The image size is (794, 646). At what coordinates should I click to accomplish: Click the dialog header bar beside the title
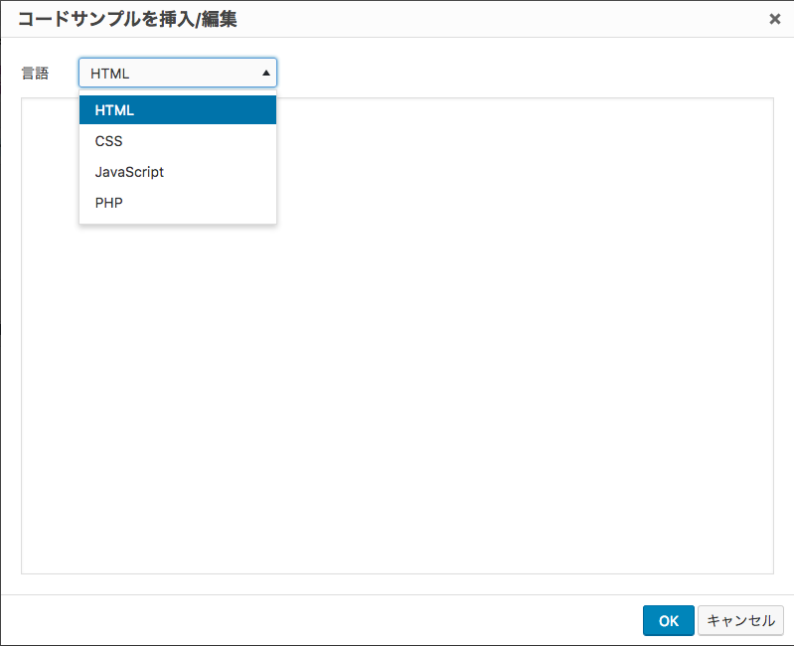pos(497,19)
